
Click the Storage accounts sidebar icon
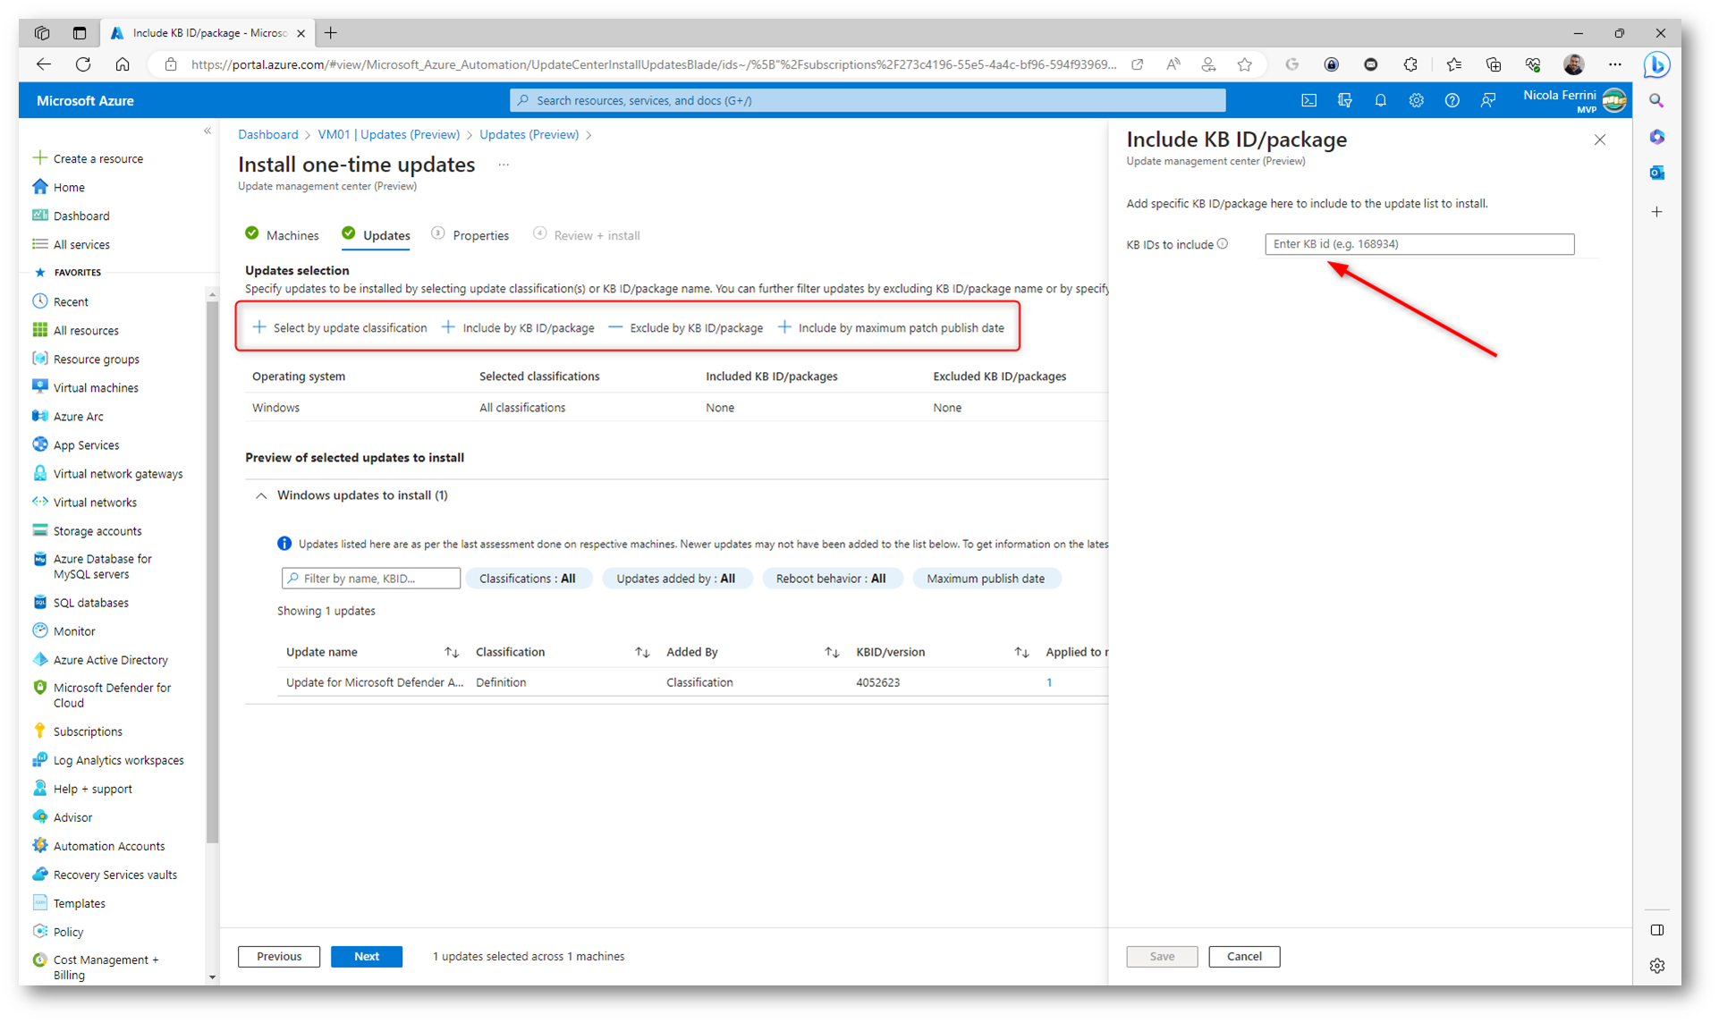39,530
